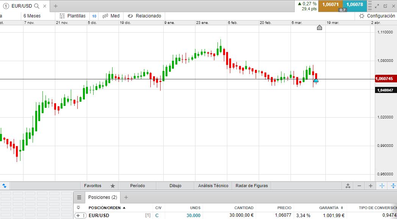Click the blue buy price 1,06078
This screenshot has width=397, height=219.
(355, 5)
